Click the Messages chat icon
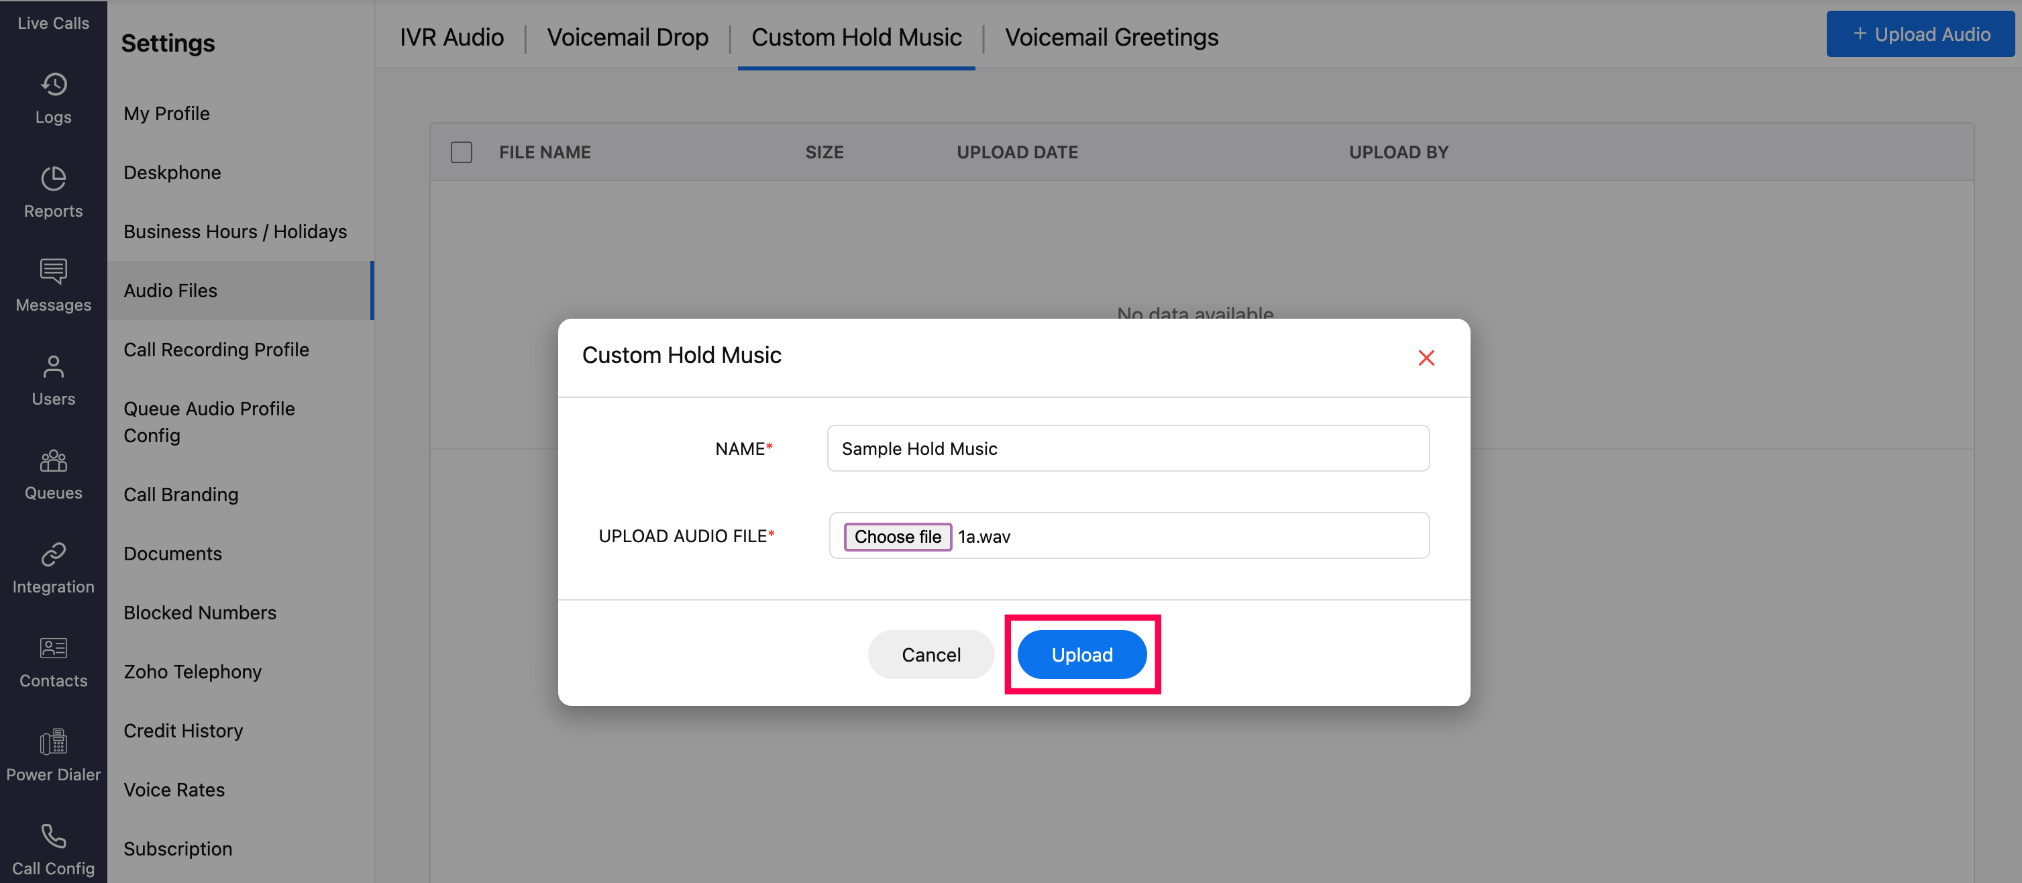Screen dimensions: 2022x883 point(54,272)
